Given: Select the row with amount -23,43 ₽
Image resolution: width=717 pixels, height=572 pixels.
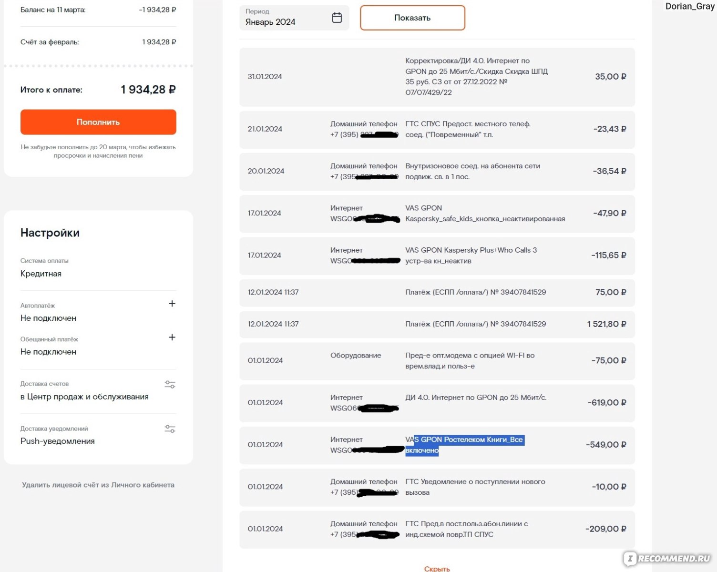Looking at the screenshot, I should pyautogui.click(x=437, y=129).
